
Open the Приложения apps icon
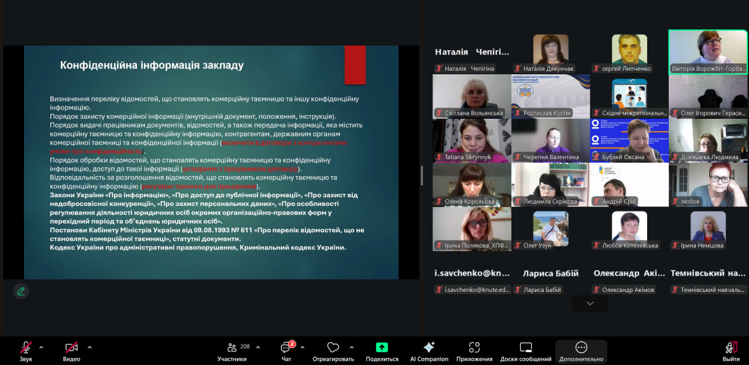coord(474,347)
